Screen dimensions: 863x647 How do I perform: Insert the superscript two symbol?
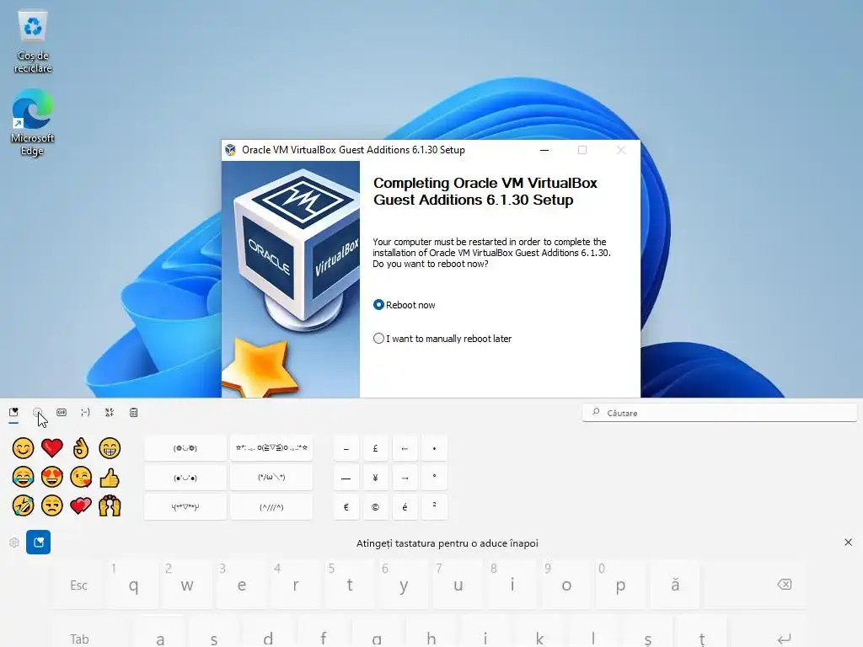(x=434, y=506)
